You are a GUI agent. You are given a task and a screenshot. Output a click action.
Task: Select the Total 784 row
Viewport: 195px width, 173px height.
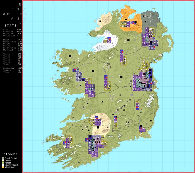(12, 64)
